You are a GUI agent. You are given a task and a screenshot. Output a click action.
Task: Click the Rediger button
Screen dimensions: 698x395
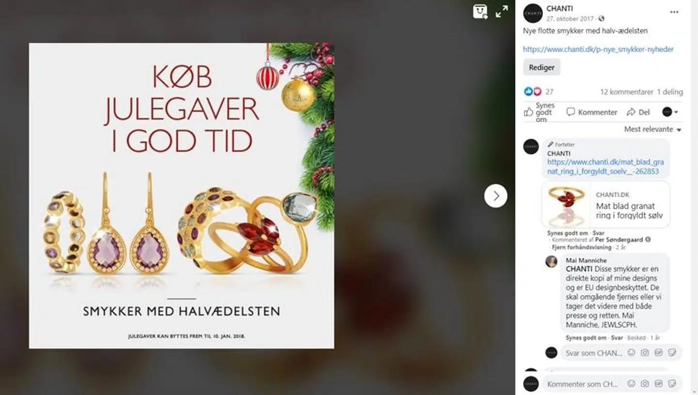(541, 67)
